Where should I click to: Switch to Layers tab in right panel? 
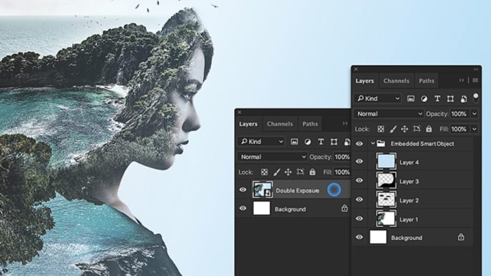(365, 80)
